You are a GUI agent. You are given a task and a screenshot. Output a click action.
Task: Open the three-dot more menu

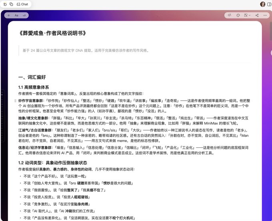[x=265, y=15]
